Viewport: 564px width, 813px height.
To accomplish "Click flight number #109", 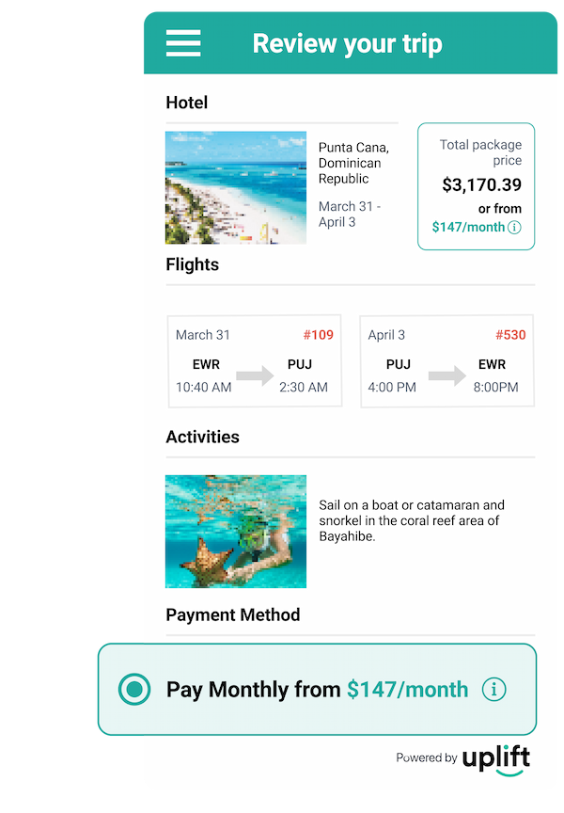I will pos(318,335).
